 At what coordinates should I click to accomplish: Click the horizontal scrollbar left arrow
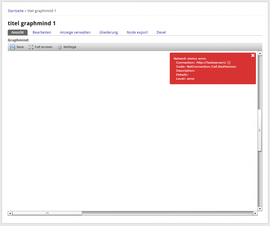pyautogui.click(x=10, y=213)
